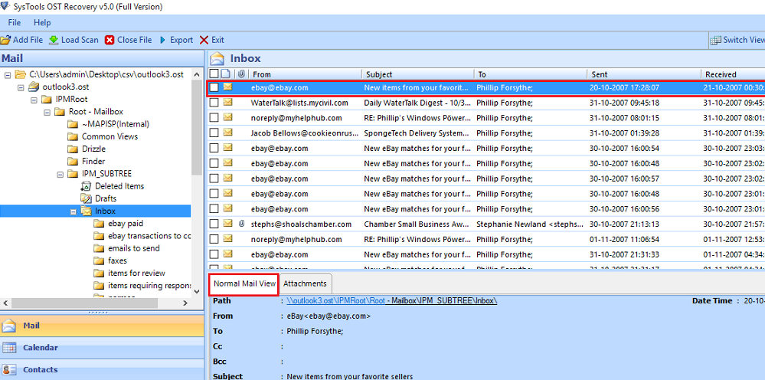The height and width of the screenshot is (380, 765).
Task: Select the Deleted Items folder
Action: pyautogui.click(x=119, y=186)
